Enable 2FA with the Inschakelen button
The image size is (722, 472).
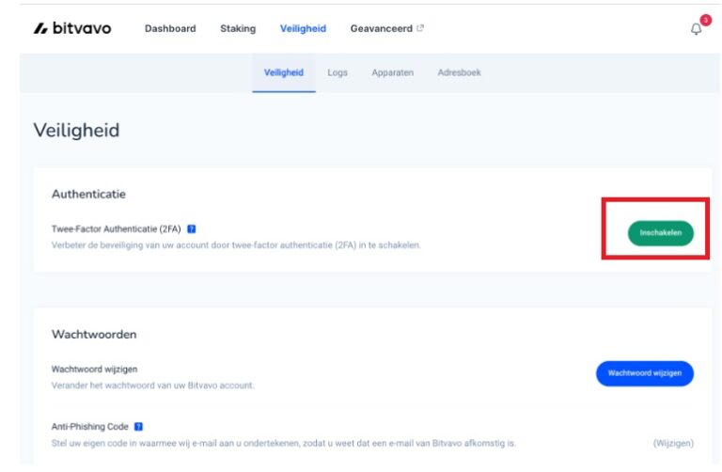(660, 232)
